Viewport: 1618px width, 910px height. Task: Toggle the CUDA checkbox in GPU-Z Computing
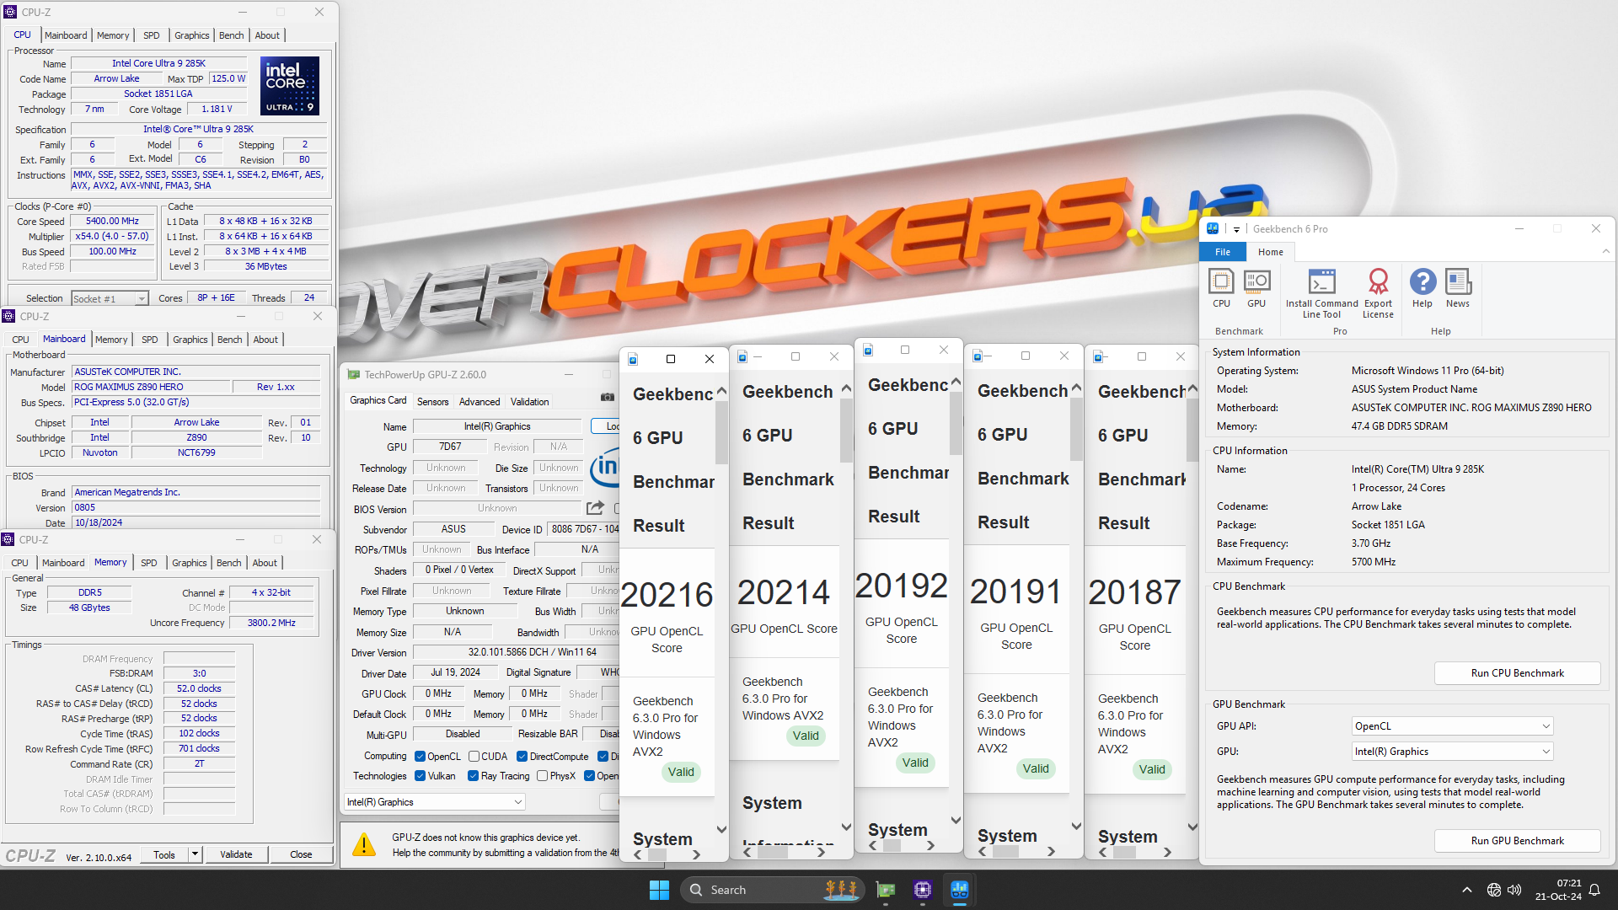click(474, 757)
